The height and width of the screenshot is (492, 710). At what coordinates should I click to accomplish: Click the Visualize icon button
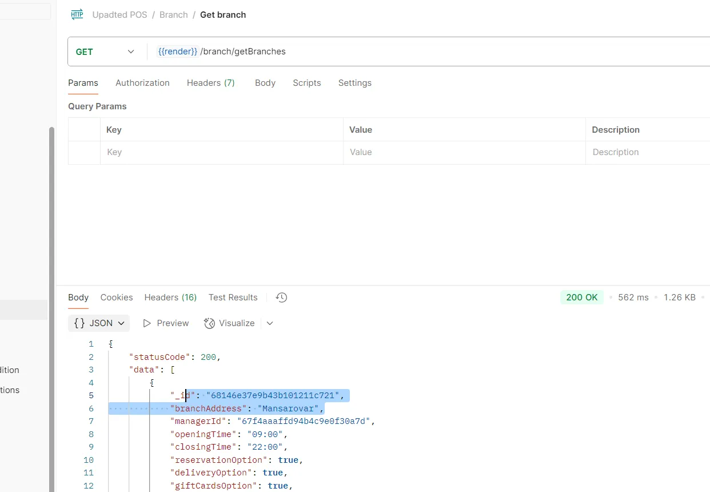209,323
